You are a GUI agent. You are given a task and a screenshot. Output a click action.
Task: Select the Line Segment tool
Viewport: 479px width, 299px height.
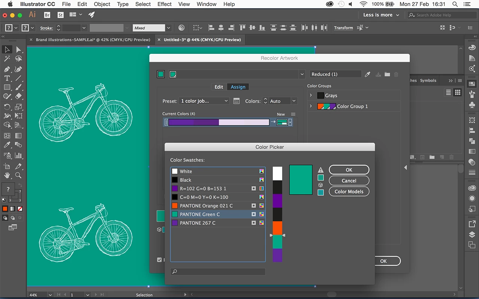pos(18,78)
